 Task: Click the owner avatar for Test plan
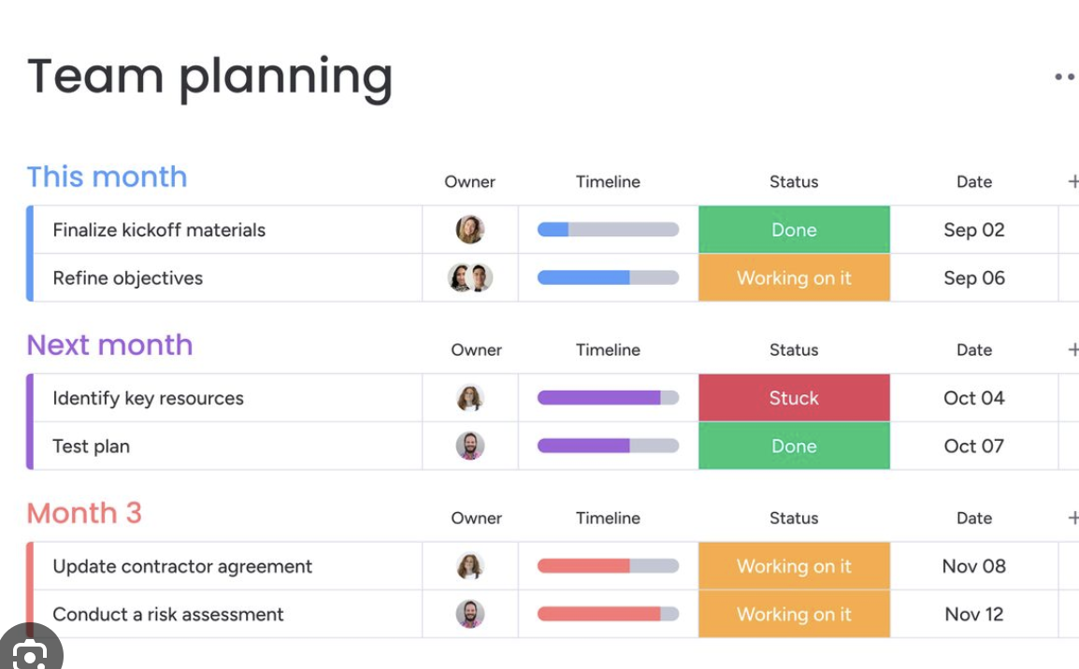click(470, 446)
